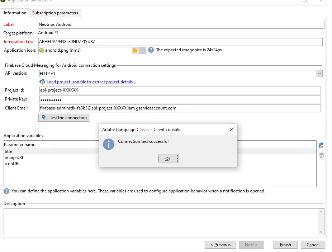Viewport: 332px width, 252px height.
Task: Click the Android robot icon in the Application icon field
Action: tap(42, 51)
